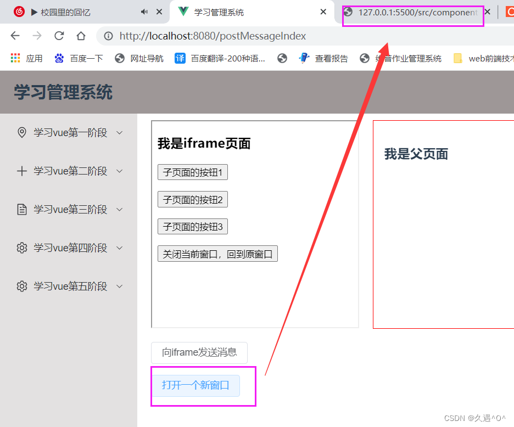Image resolution: width=514 pixels, height=427 pixels.
Task: Click the location pin icon beside 学习vue第一阶段
Action: click(22, 132)
